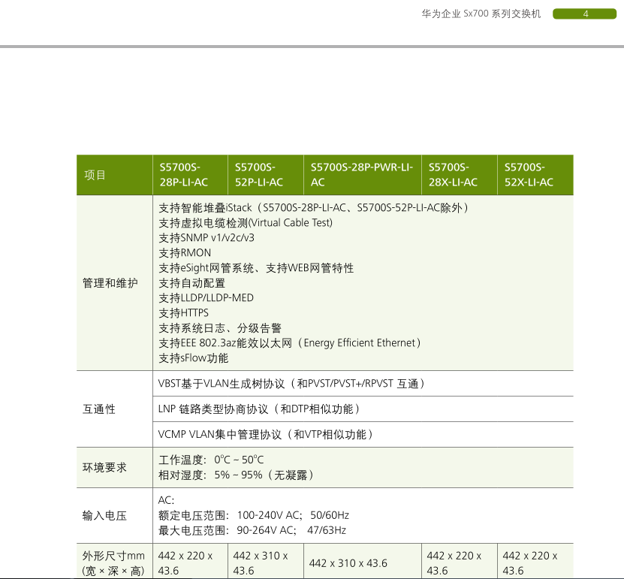Click the "LNP 链路类型协商协议" row
The height and width of the screenshot is (579, 624).
coord(363,409)
